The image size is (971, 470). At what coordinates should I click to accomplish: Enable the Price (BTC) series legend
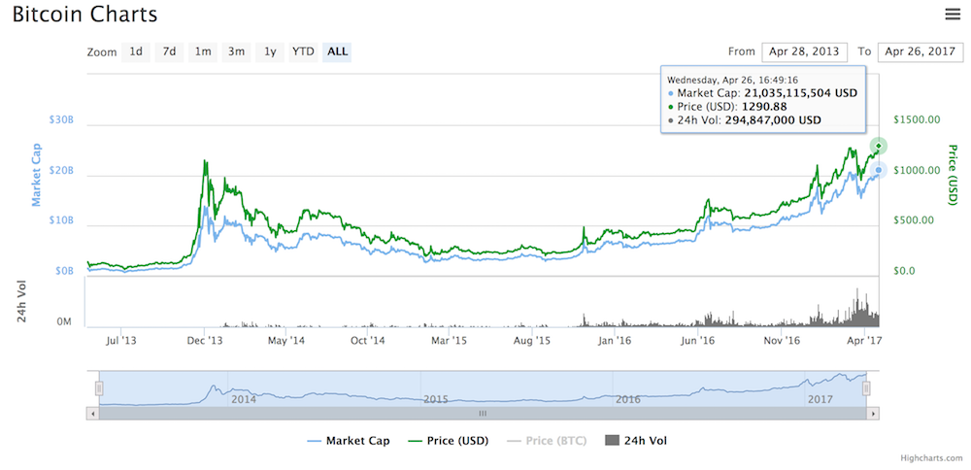point(547,441)
